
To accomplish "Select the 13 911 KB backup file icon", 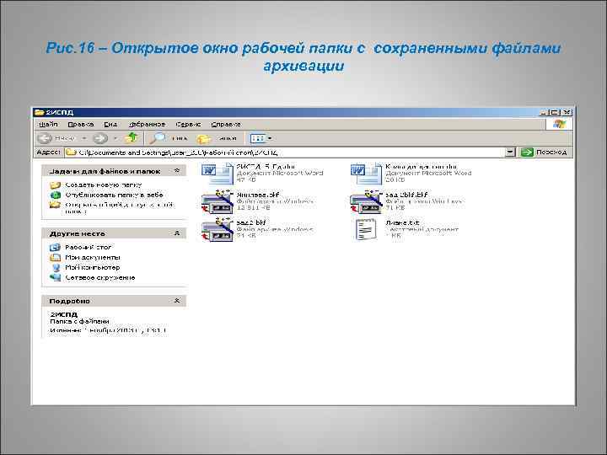I will coord(218,201).
